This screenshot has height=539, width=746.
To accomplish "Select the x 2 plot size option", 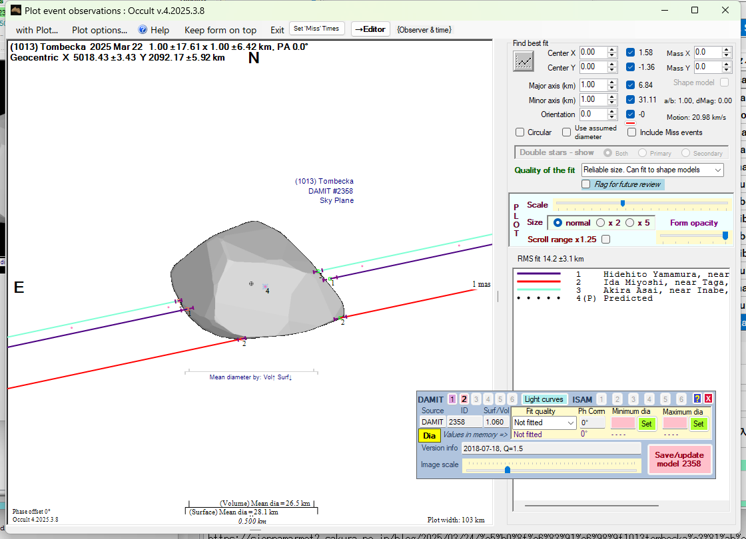I will [601, 223].
